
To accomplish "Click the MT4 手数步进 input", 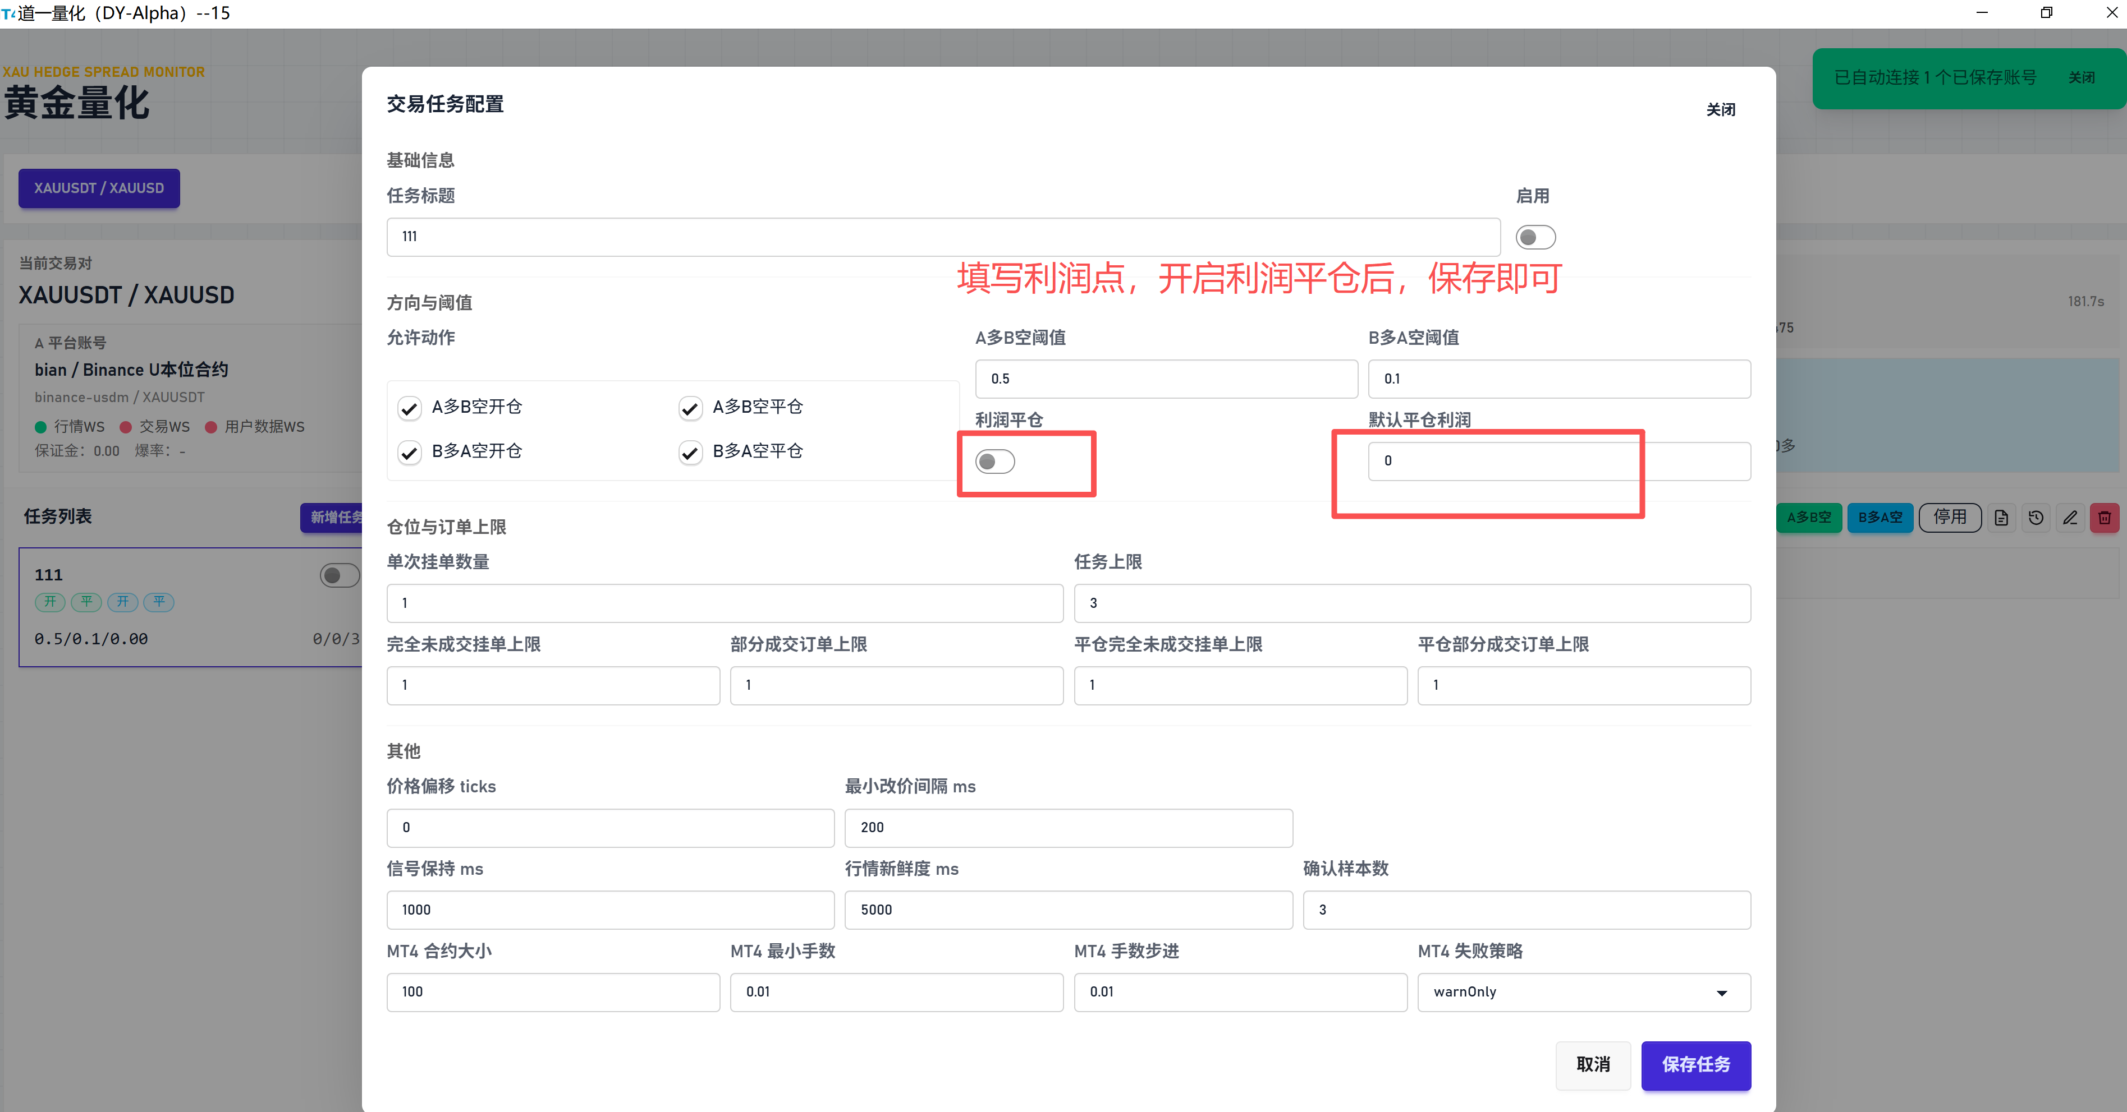I will point(1240,993).
